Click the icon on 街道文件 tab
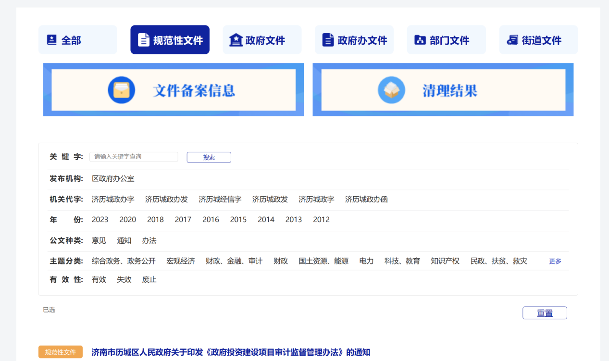This screenshot has width=609, height=361. (x=512, y=40)
